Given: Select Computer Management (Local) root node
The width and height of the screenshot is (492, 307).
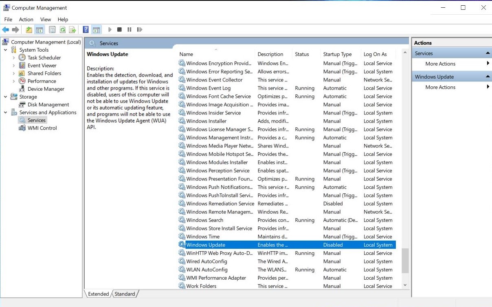Looking at the screenshot, I should [46, 42].
